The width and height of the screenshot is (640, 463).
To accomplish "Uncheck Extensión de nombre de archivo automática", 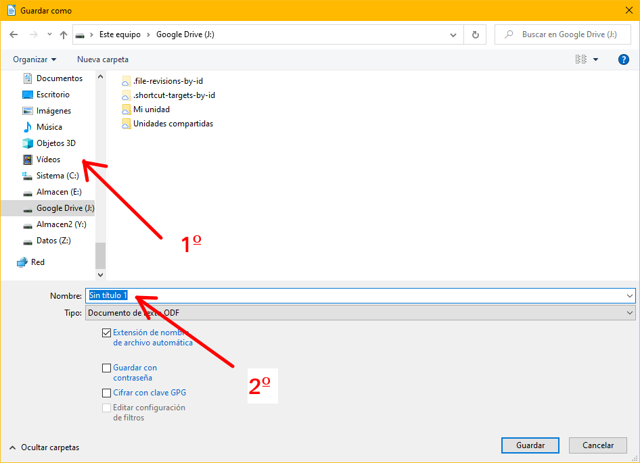I will [x=106, y=333].
